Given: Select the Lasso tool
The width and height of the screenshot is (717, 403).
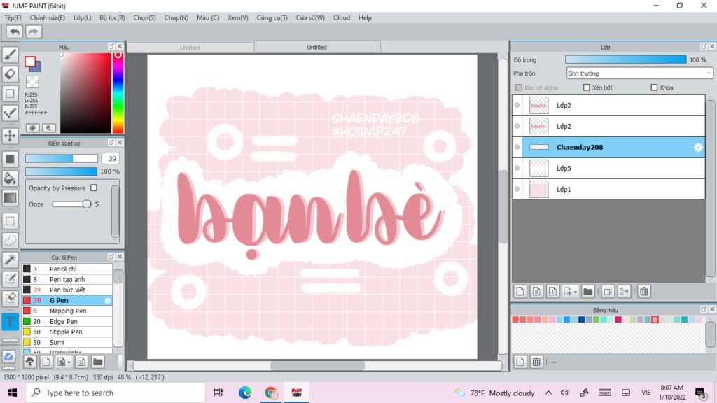Looking at the screenshot, I should pos(10,240).
